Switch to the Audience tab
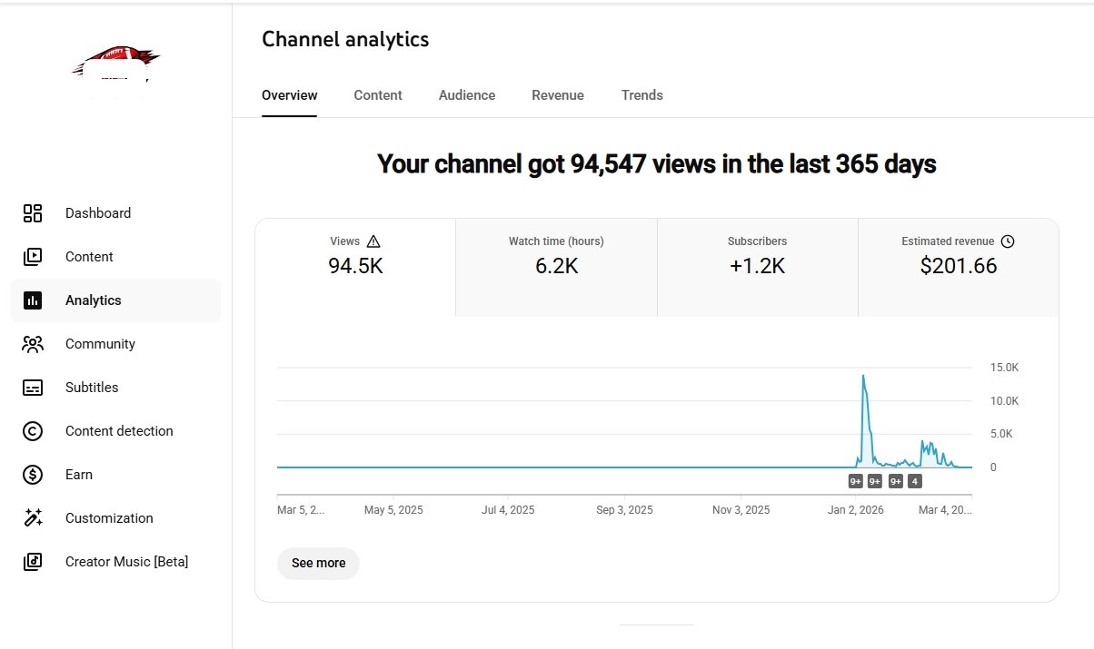This screenshot has height=649, width=1094. pyautogui.click(x=467, y=95)
